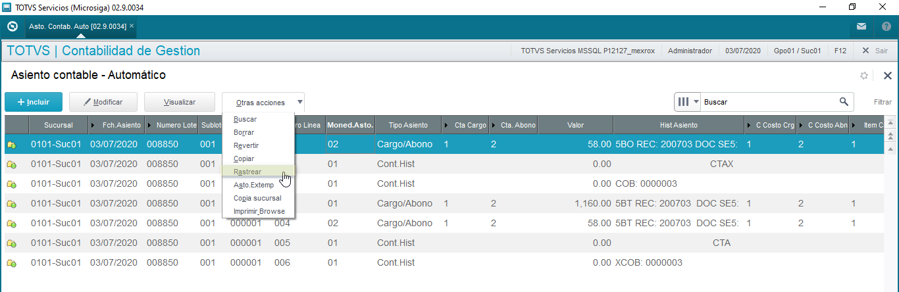Click into the Buscar search field
Image resolution: width=899 pixels, height=292 pixels.
[770, 102]
